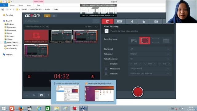
Task: Open the View ribbon tab in Explorer
Action: pos(29,5)
